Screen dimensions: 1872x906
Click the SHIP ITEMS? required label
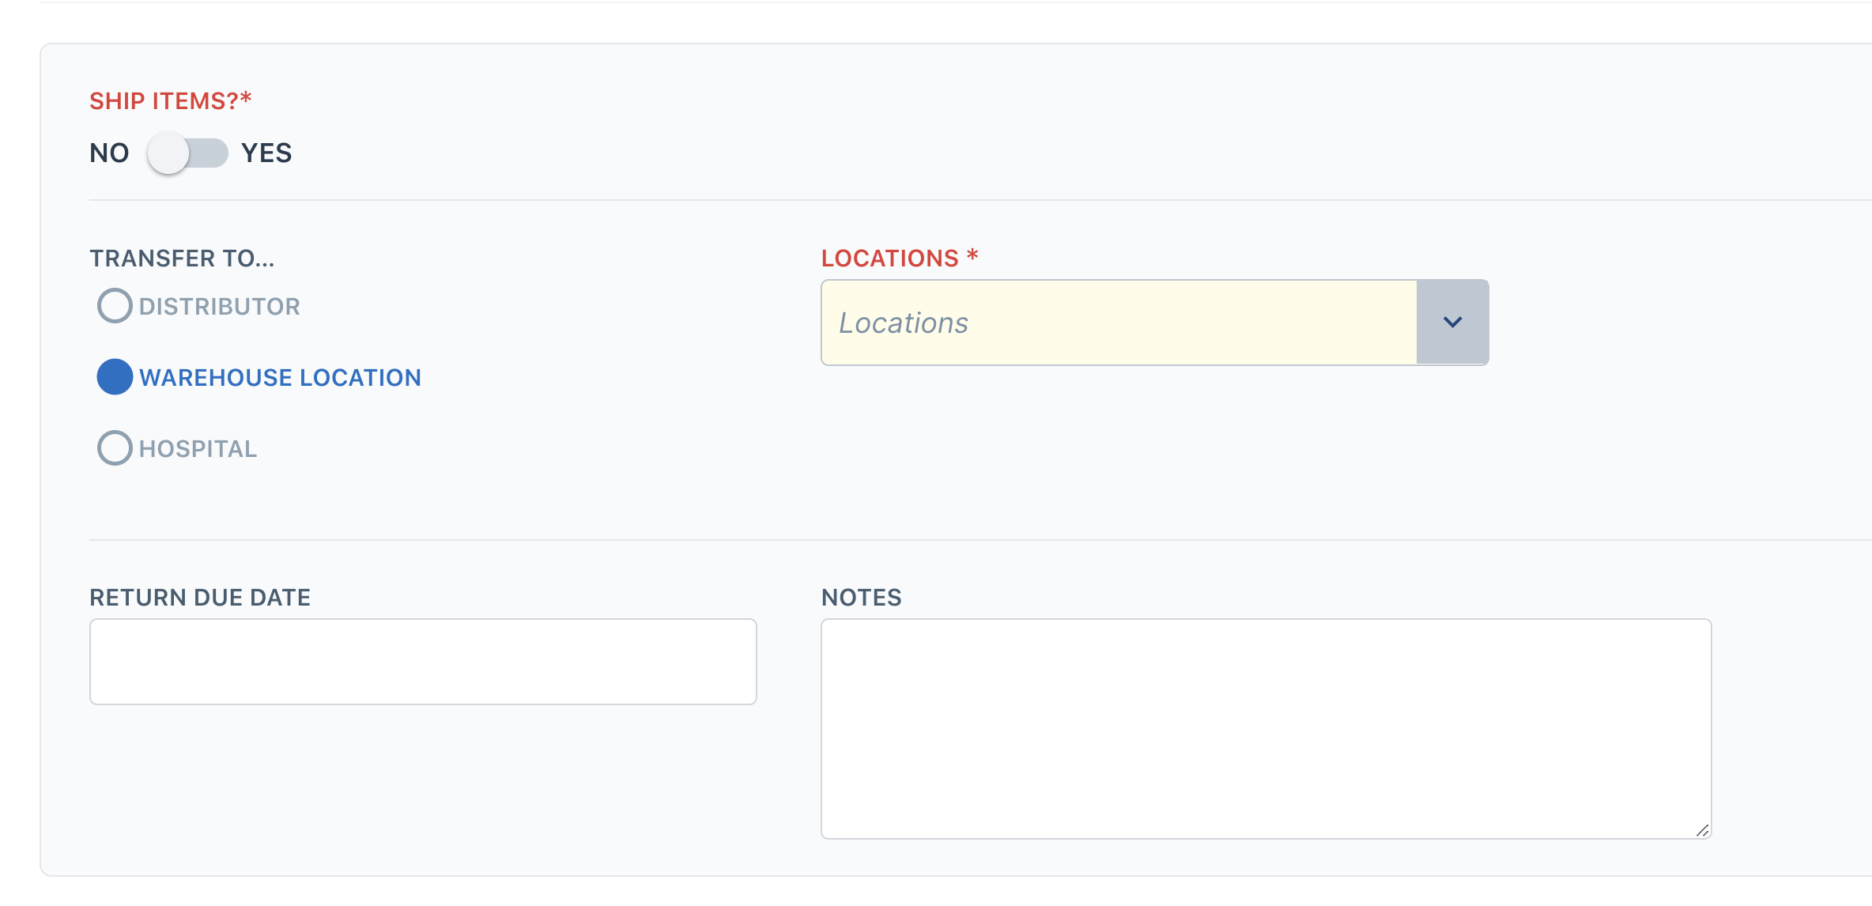pyautogui.click(x=171, y=100)
